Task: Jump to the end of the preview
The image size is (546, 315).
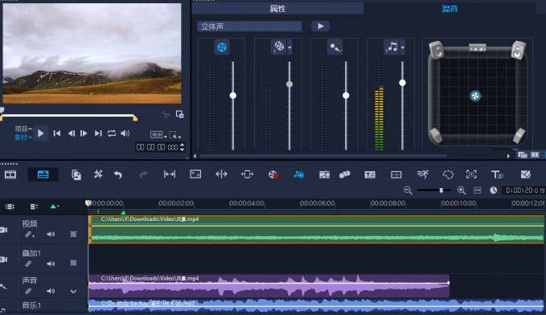Action: pos(98,133)
